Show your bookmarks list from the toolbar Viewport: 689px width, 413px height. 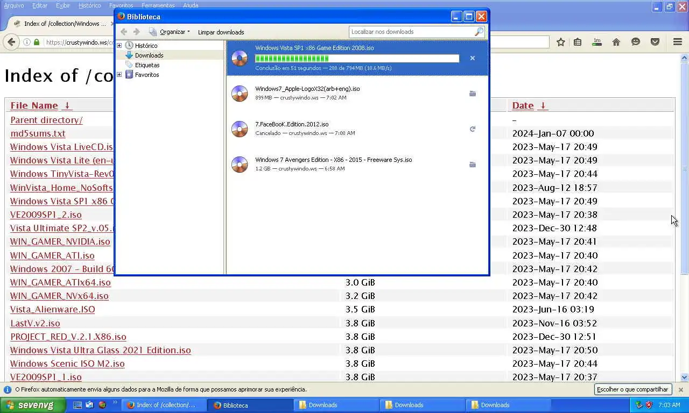[578, 42]
